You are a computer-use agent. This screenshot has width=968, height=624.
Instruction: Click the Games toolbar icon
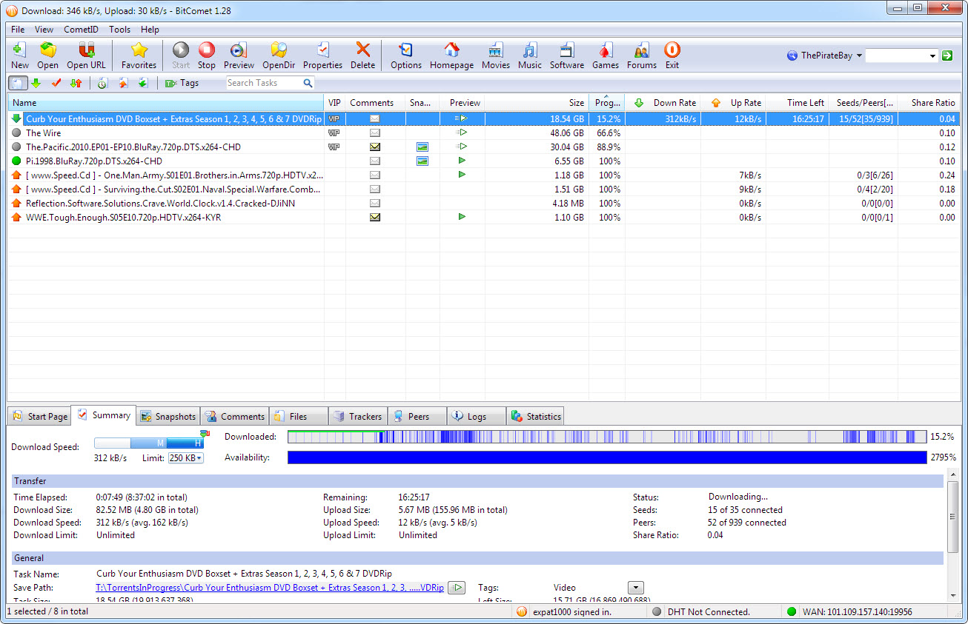(x=605, y=50)
